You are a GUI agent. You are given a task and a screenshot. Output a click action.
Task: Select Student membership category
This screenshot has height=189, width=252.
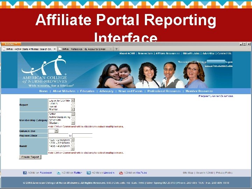pos(59,123)
